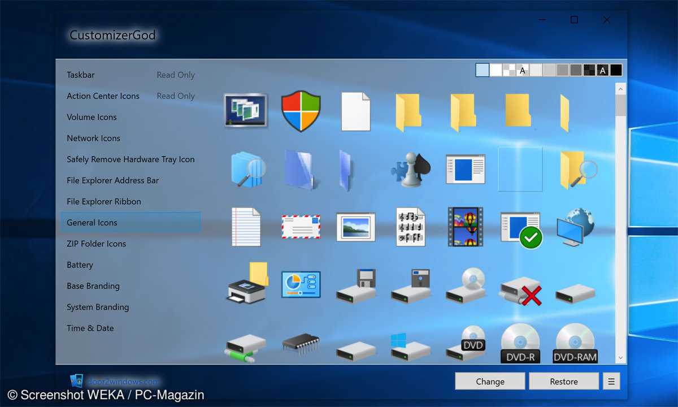This screenshot has width=678, height=407.
Task: Select the disconnected network drive red X icon
Action: [x=520, y=291]
